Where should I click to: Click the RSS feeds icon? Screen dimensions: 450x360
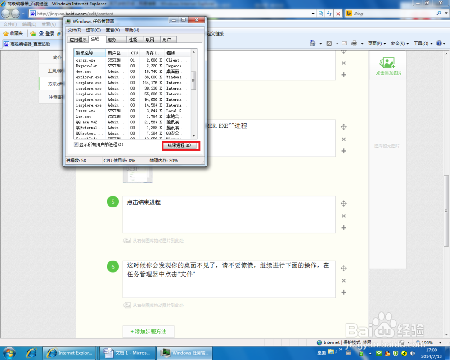click(x=329, y=42)
